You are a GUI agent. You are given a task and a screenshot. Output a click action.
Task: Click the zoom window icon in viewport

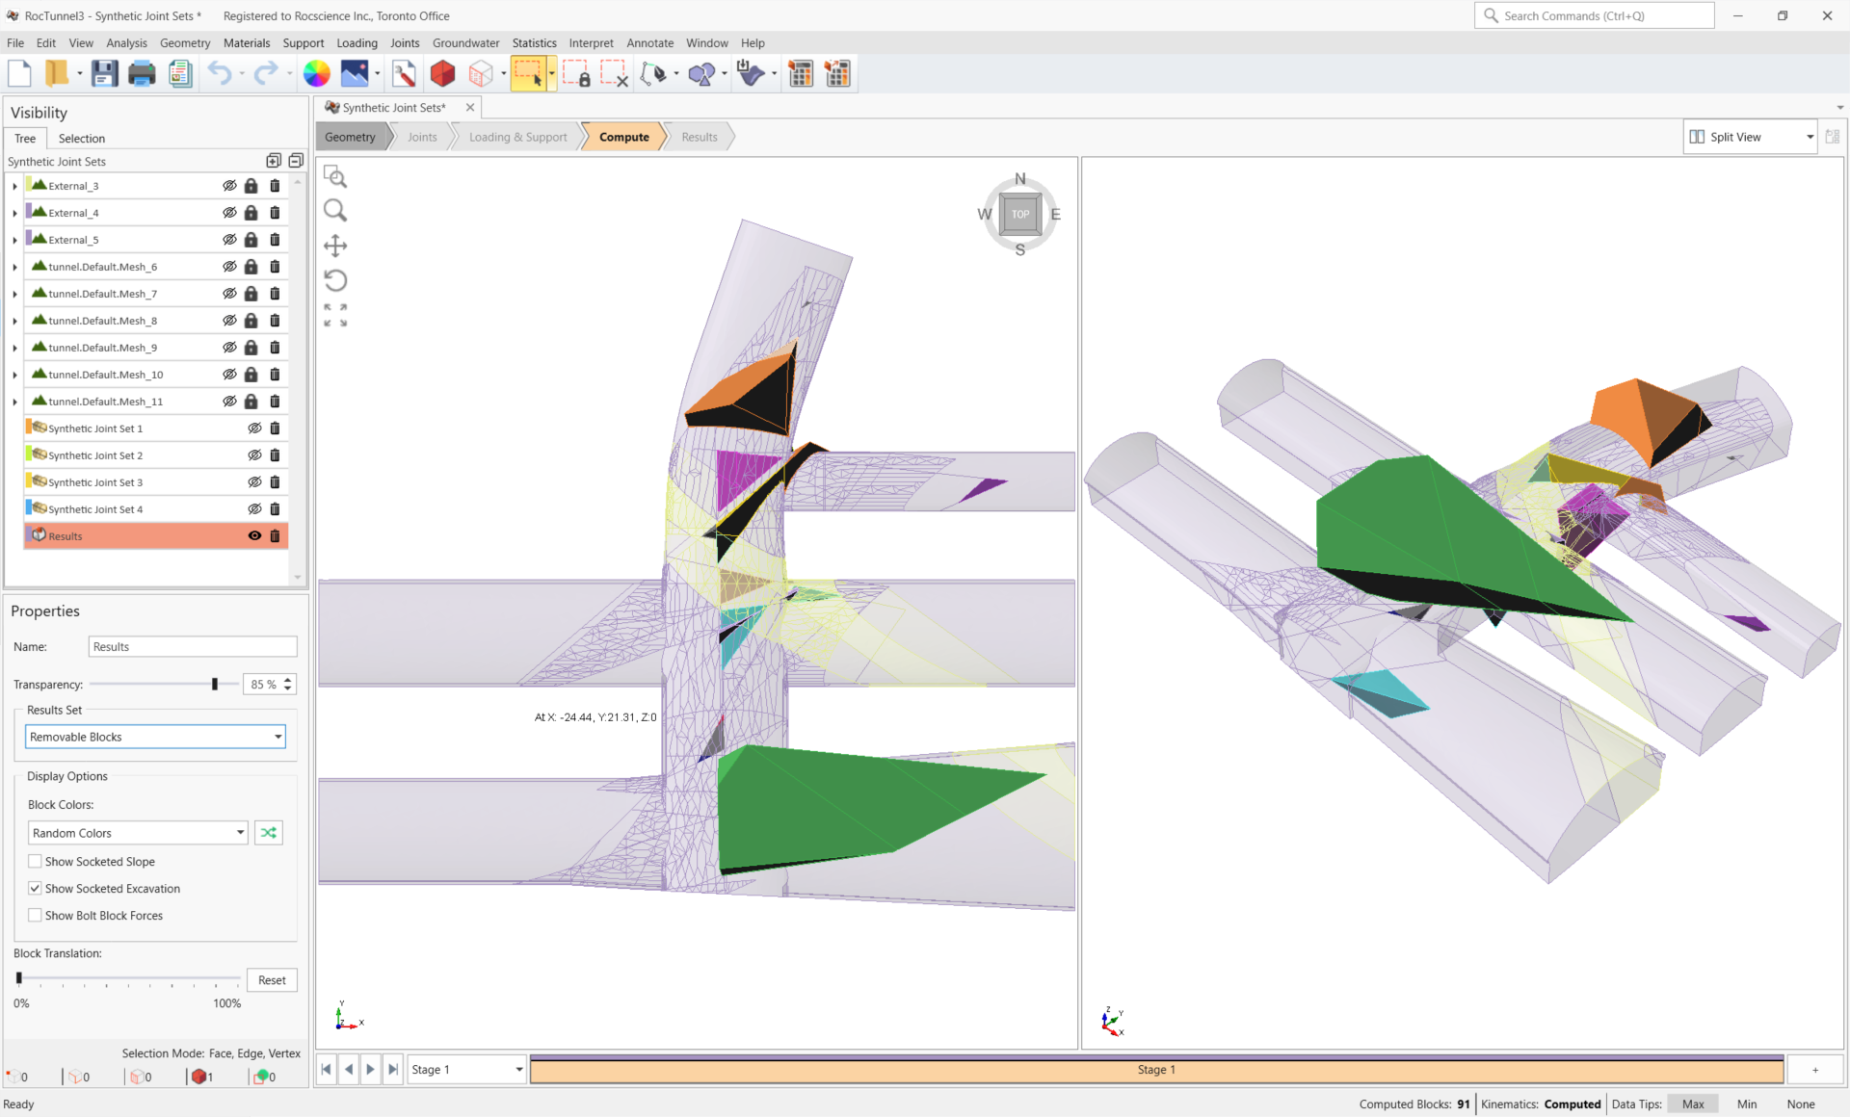pyautogui.click(x=334, y=176)
